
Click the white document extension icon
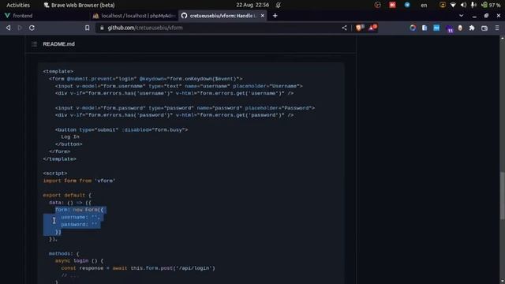[x=425, y=28]
